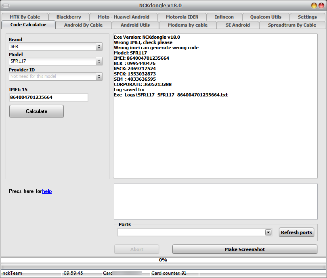Click the orange minimize circle icon
This screenshot has height=278, width=327.
pyautogui.click(x=314, y=6)
